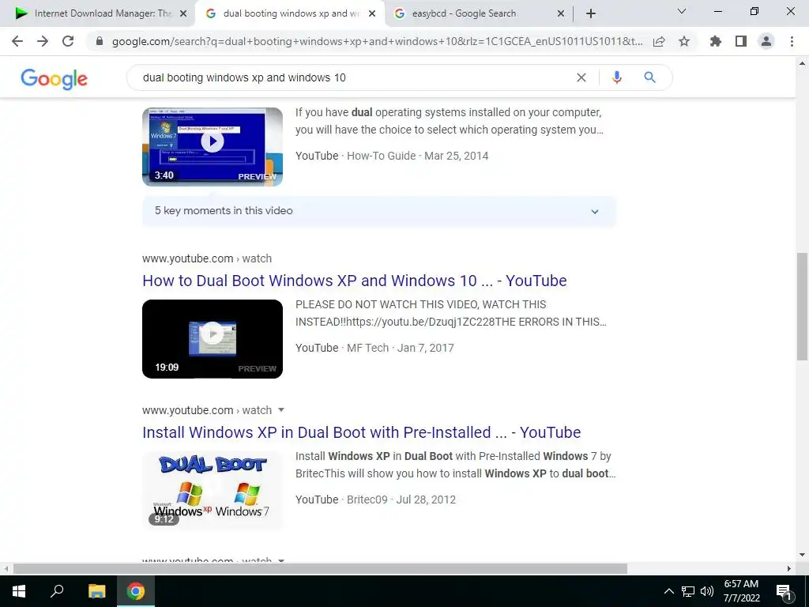Click the Chrome taskbar icon
Image resolution: width=809 pixels, height=607 pixels.
136,591
